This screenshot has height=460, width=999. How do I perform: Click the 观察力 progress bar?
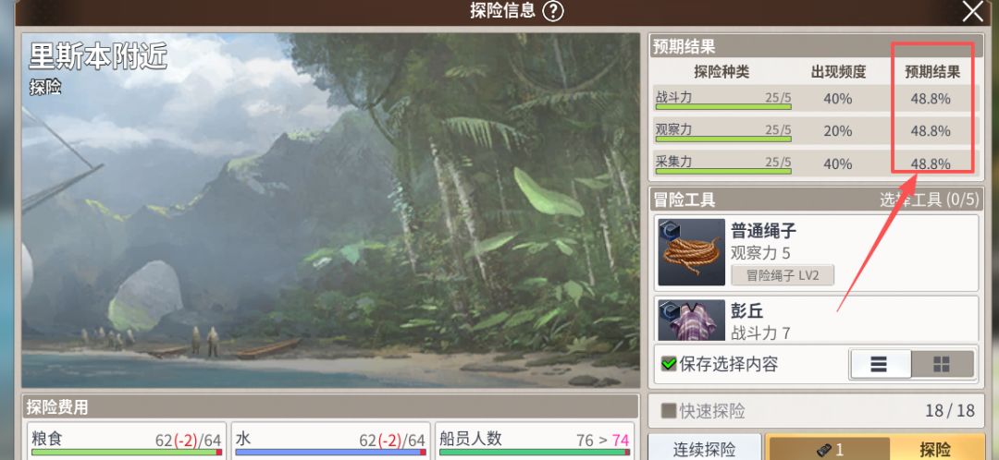point(723,139)
